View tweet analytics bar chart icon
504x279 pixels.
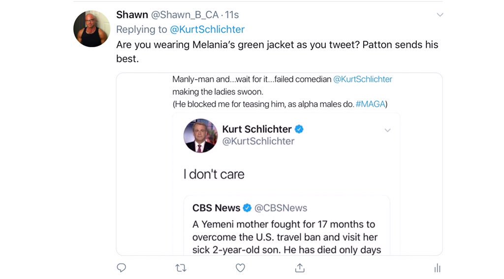pyautogui.click(x=437, y=268)
